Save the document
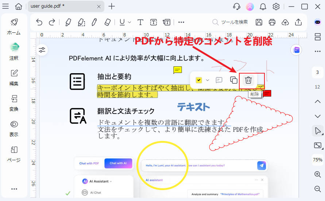This screenshot has width=325, height=201. click(x=259, y=22)
